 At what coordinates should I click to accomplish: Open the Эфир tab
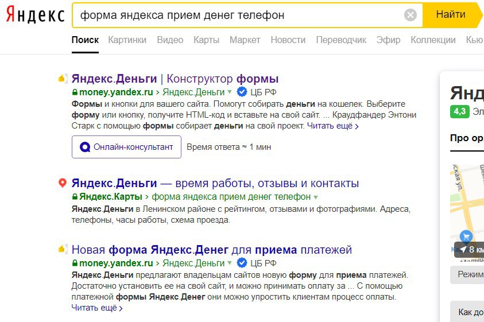pos(388,40)
